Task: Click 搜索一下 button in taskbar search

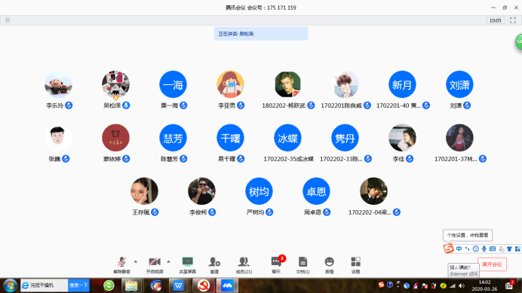Action: click(x=78, y=285)
